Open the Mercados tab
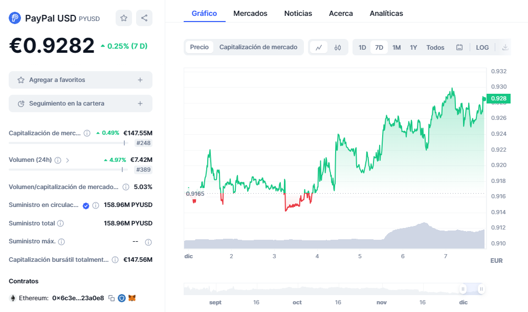The image size is (528, 312). (250, 13)
